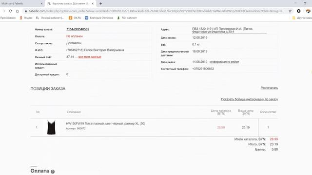This screenshot has height=175, width=312.
Task: Click the black satin top thumbnail
Action: (x=51, y=127)
